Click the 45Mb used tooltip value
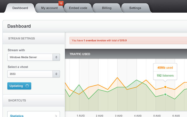This screenshot has height=117, width=187. point(165,68)
